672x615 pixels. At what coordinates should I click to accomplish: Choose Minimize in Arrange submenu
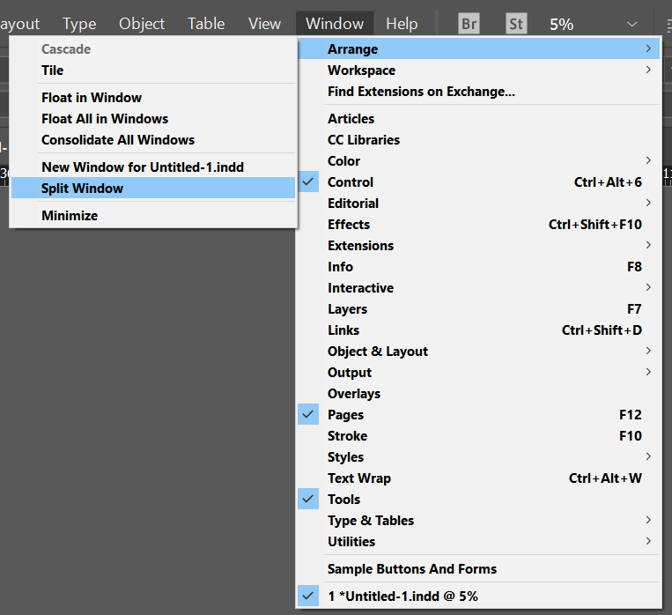(153, 215)
